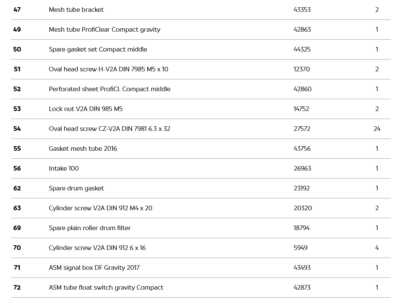Click row number 54
412x304 pixels.
point(17,129)
